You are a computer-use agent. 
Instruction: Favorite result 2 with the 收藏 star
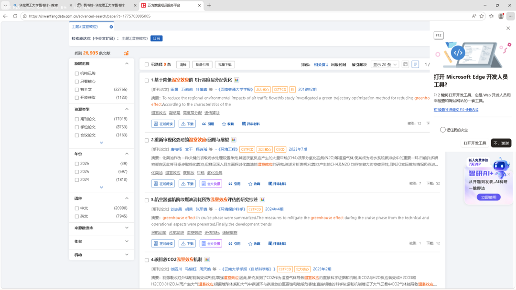coord(254,184)
